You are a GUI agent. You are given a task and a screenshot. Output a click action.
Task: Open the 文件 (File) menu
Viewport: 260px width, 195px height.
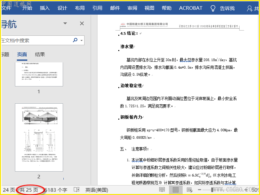point(6,8)
